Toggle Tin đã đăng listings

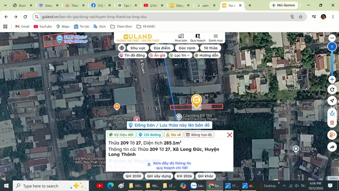[132, 56]
